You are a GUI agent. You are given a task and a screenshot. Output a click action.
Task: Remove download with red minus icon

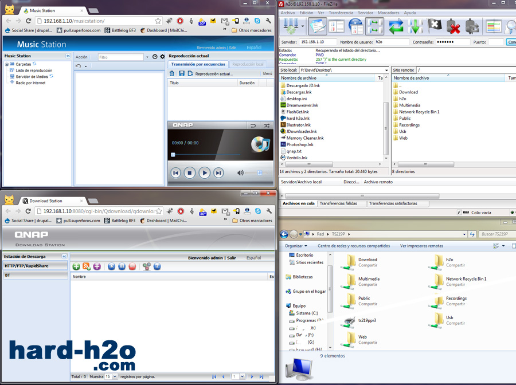132,266
